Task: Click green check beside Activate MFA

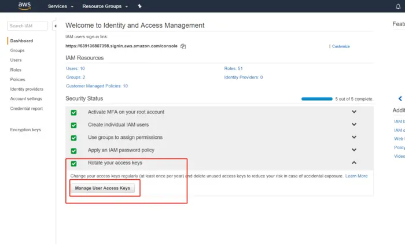Action: click(x=73, y=112)
